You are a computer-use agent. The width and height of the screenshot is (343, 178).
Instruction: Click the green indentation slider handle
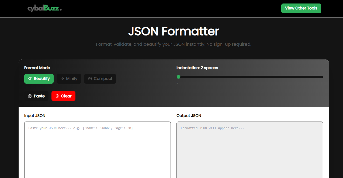(x=179, y=77)
